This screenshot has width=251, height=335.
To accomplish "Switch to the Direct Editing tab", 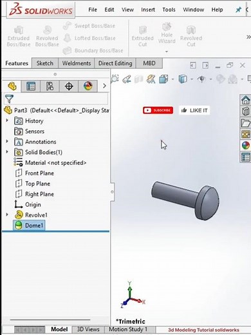I will [115, 63].
